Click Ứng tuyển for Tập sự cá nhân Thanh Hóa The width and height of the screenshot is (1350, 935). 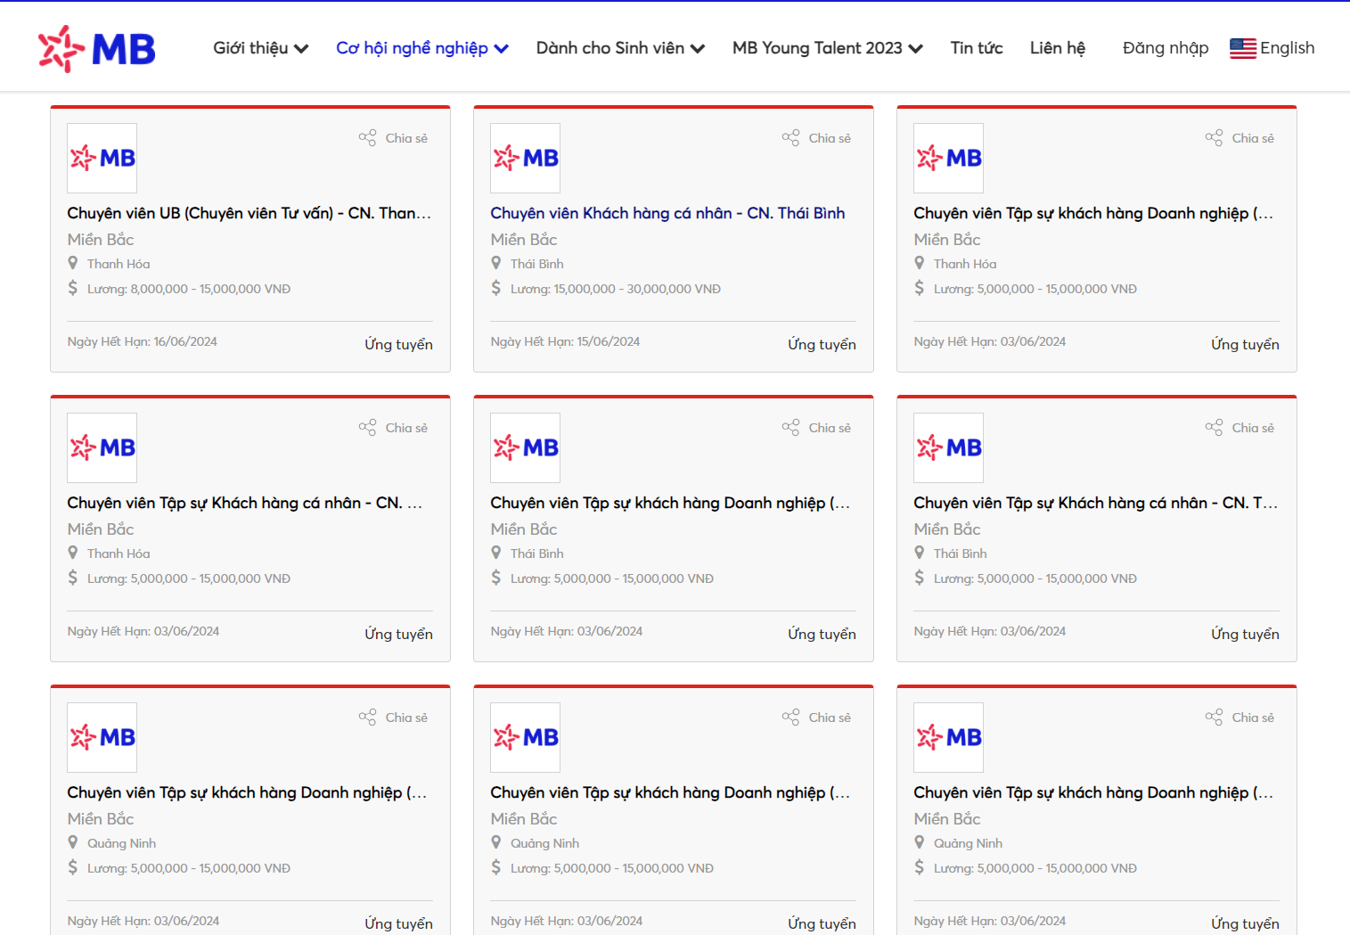398,634
